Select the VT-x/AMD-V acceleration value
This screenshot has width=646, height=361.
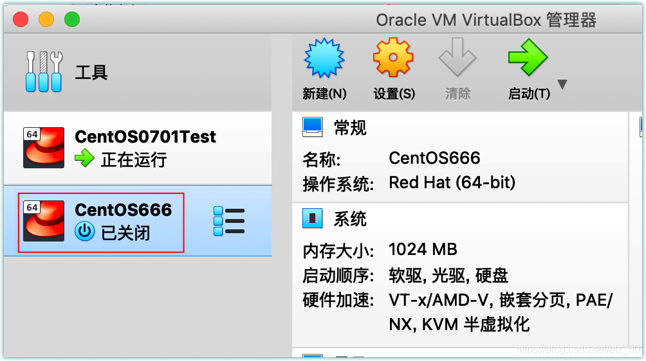point(501,312)
